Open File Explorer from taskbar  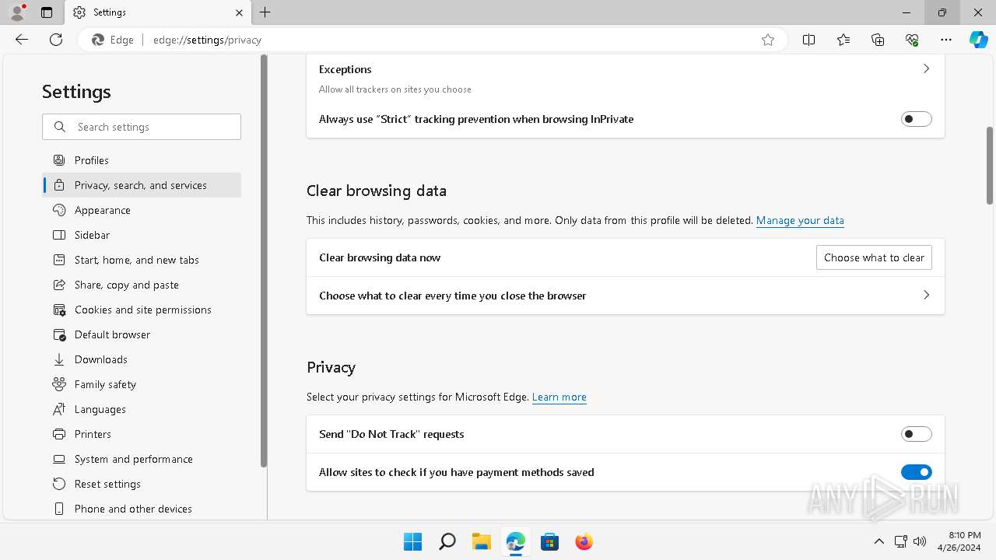pos(481,541)
